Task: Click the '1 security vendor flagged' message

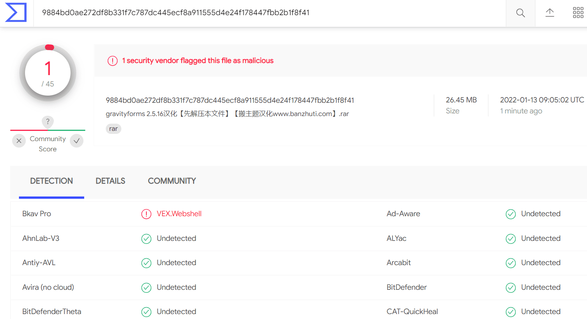Action: (198, 61)
